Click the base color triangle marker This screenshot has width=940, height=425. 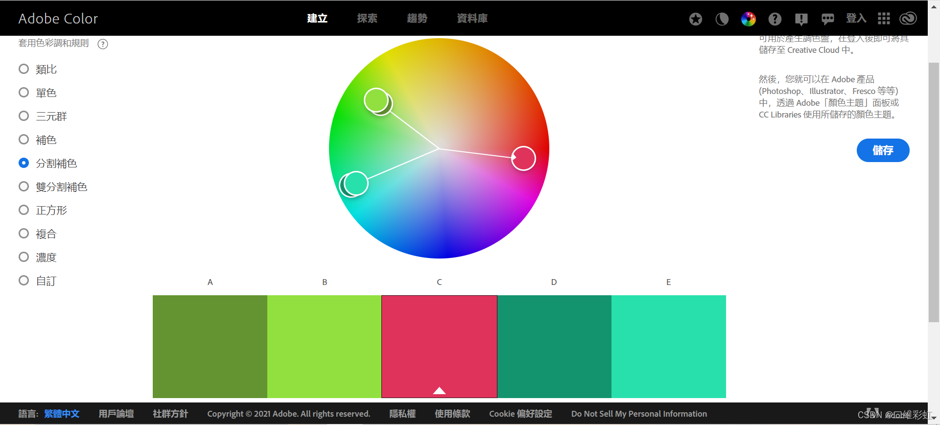coord(439,390)
